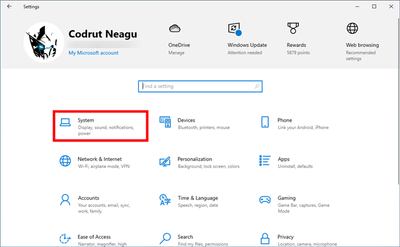Click the OneDrive Manage text
Screen dimensions: 400x247
click(177, 52)
